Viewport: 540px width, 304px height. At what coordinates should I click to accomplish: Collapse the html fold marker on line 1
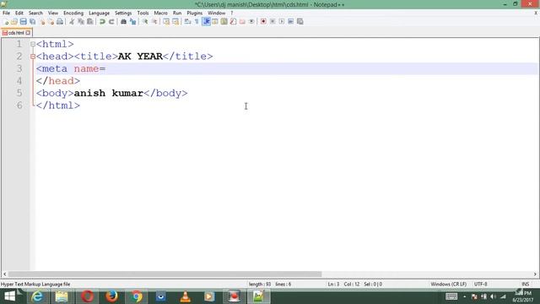(x=33, y=44)
